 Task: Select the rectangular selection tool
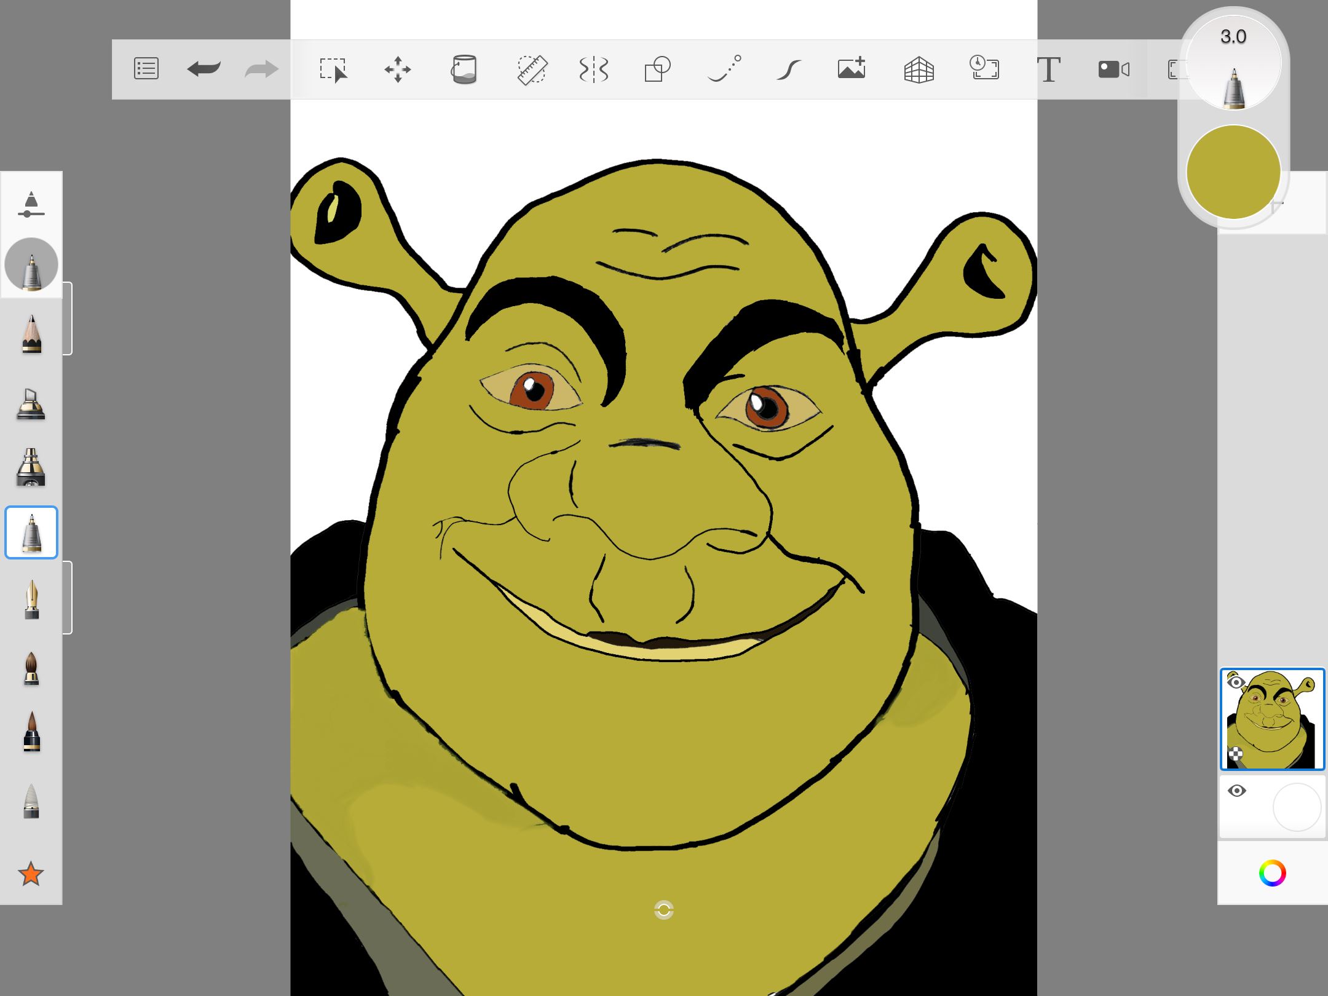tap(333, 69)
